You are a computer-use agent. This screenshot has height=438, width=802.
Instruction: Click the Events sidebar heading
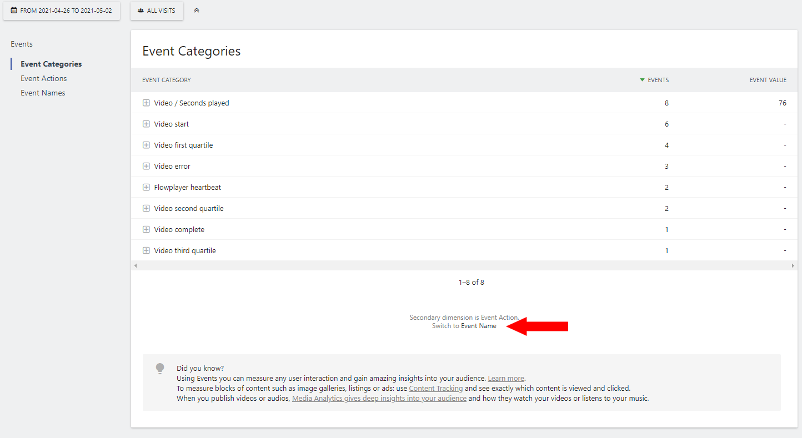coord(22,44)
